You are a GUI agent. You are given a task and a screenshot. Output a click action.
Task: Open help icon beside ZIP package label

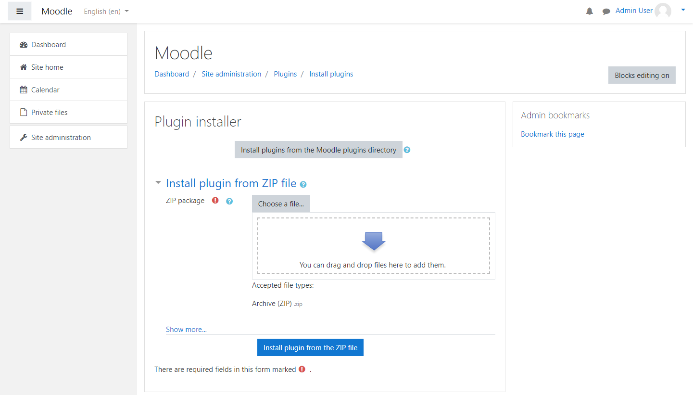click(x=229, y=201)
